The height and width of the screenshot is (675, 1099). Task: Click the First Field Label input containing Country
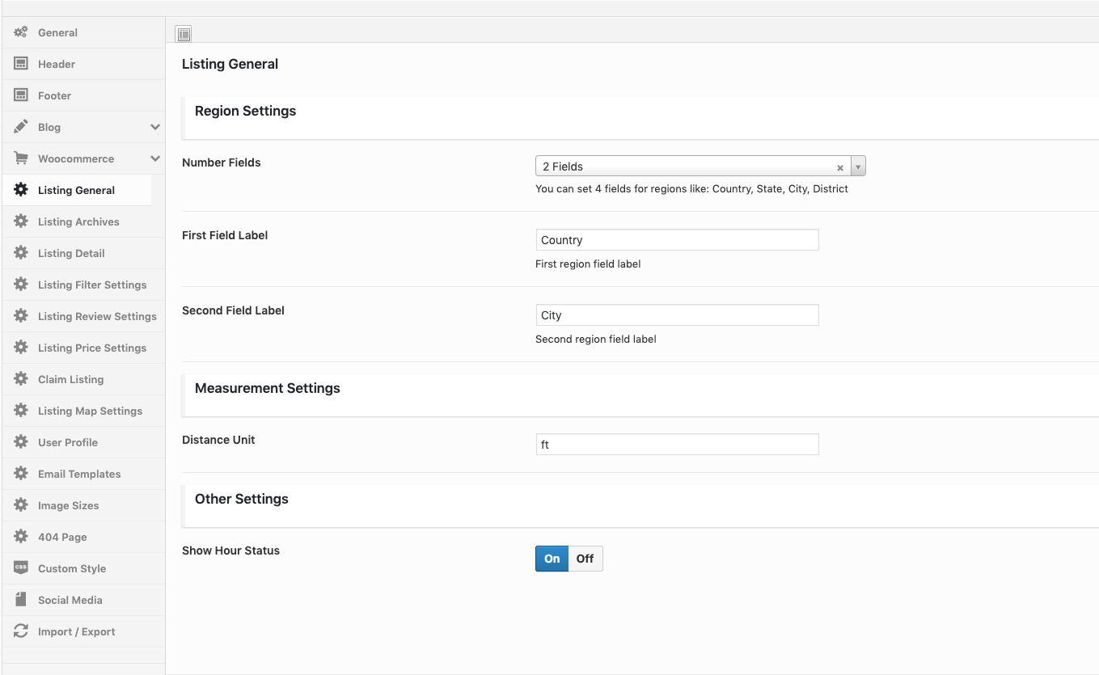677,240
